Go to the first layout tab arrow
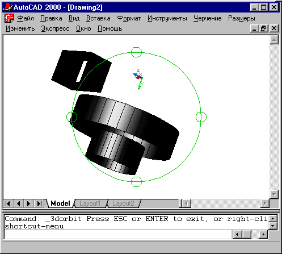 tap(8, 203)
